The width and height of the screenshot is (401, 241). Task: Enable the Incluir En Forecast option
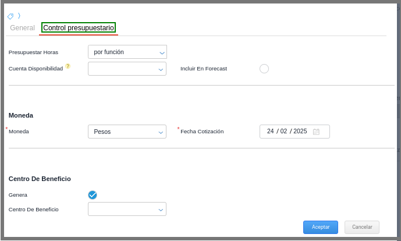(264, 69)
